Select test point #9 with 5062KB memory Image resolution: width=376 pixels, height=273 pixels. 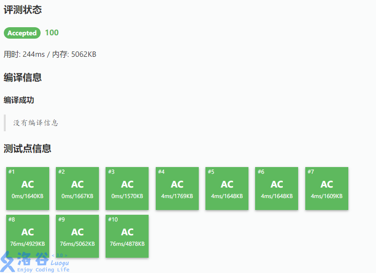pyautogui.click(x=77, y=236)
